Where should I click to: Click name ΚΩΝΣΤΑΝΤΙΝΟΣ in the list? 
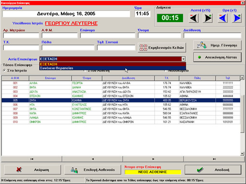[x=81, y=109]
